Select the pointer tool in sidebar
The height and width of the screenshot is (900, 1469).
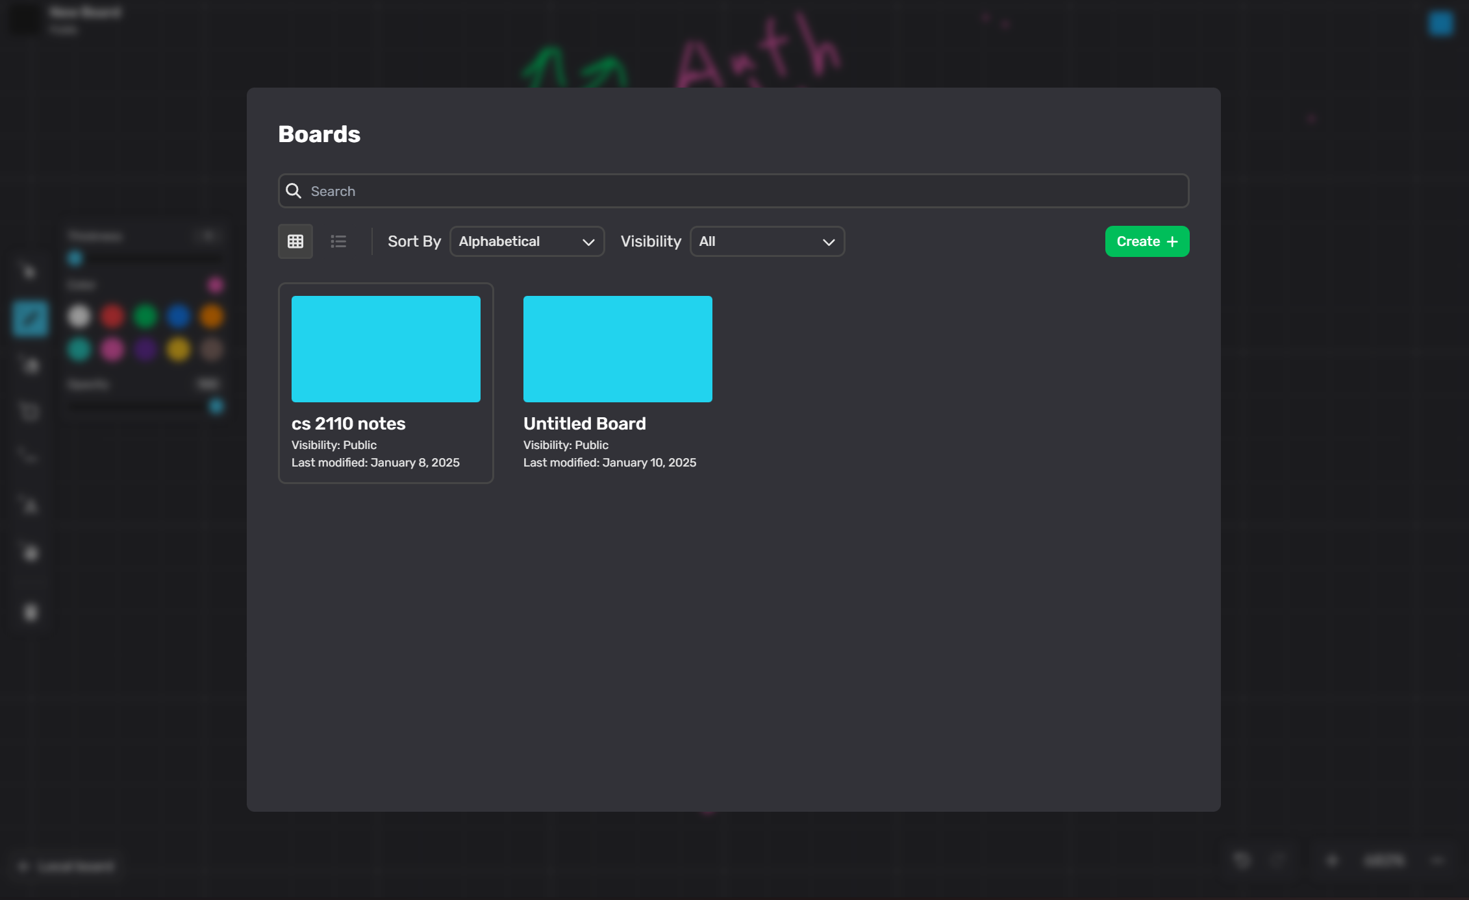click(x=29, y=271)
